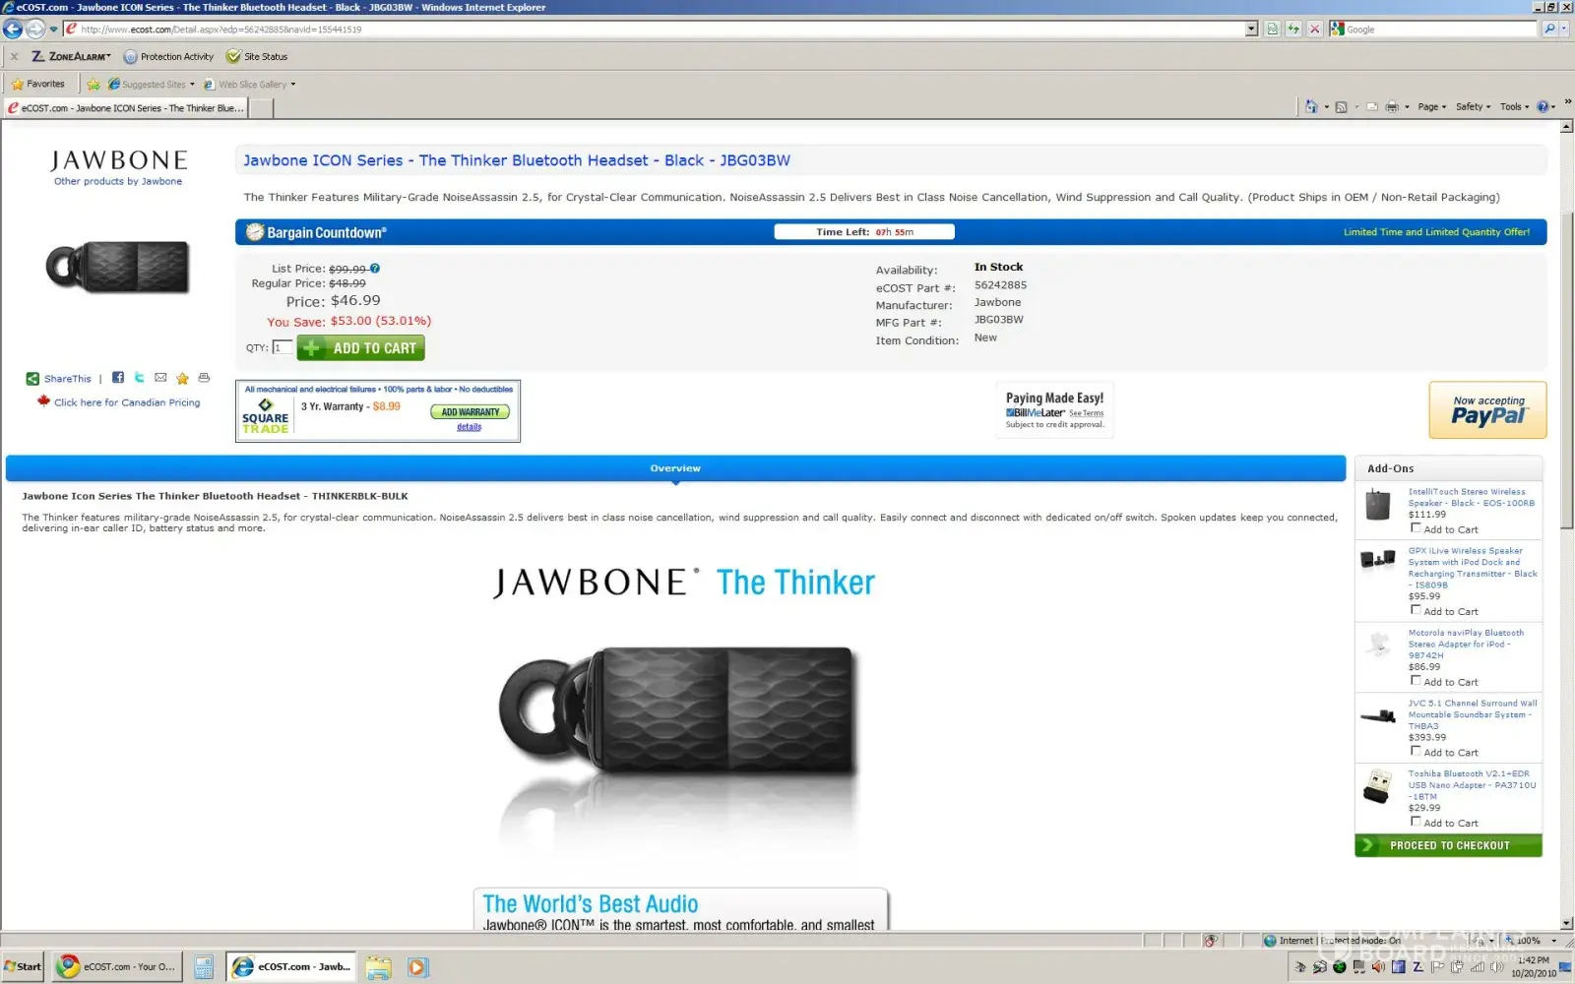Click the ADD WARRANTY button
Image resolution: width=1575 pixels, height=984 pixels.
point(470,412)
